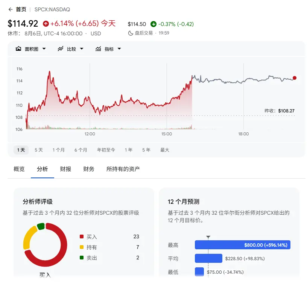The height and width of the screenshot is (282, 307).
Task: Click the area chart icon
Action: 18,49
